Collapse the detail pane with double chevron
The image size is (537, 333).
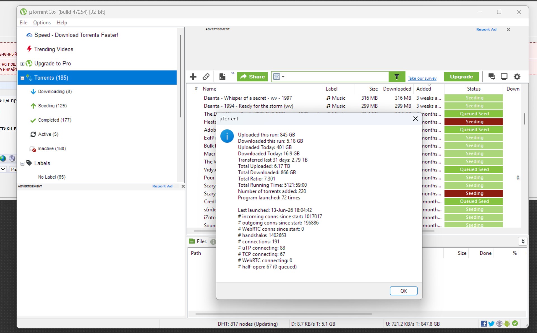(x=523, y=241)
